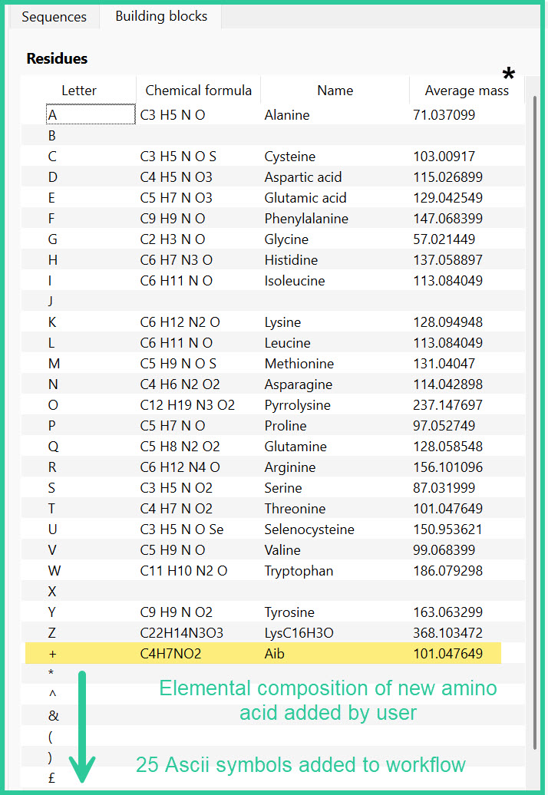The image size is (548, 795).
Task: Select the Isoleucine name cell
Action: tap(295, 281)
